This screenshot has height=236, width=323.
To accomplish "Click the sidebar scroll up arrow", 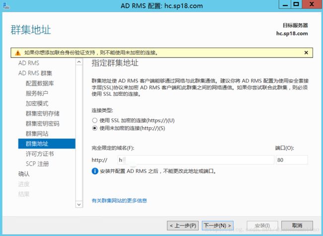I will (x=79, y=62).
